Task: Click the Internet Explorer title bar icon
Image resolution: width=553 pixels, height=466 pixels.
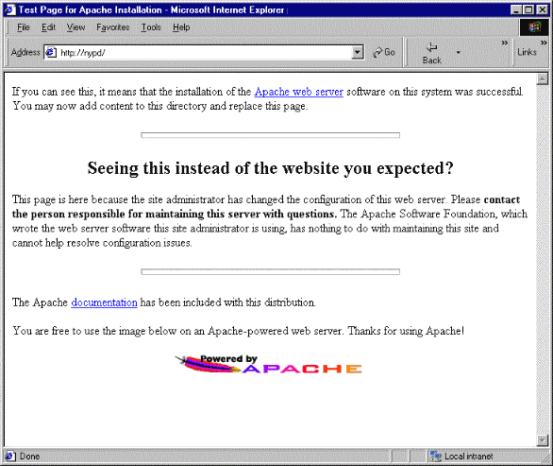Action: tap(9, 9)
